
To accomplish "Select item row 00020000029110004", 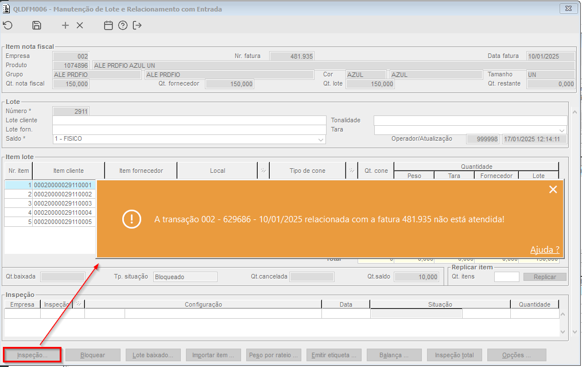I will click(50, 213).
